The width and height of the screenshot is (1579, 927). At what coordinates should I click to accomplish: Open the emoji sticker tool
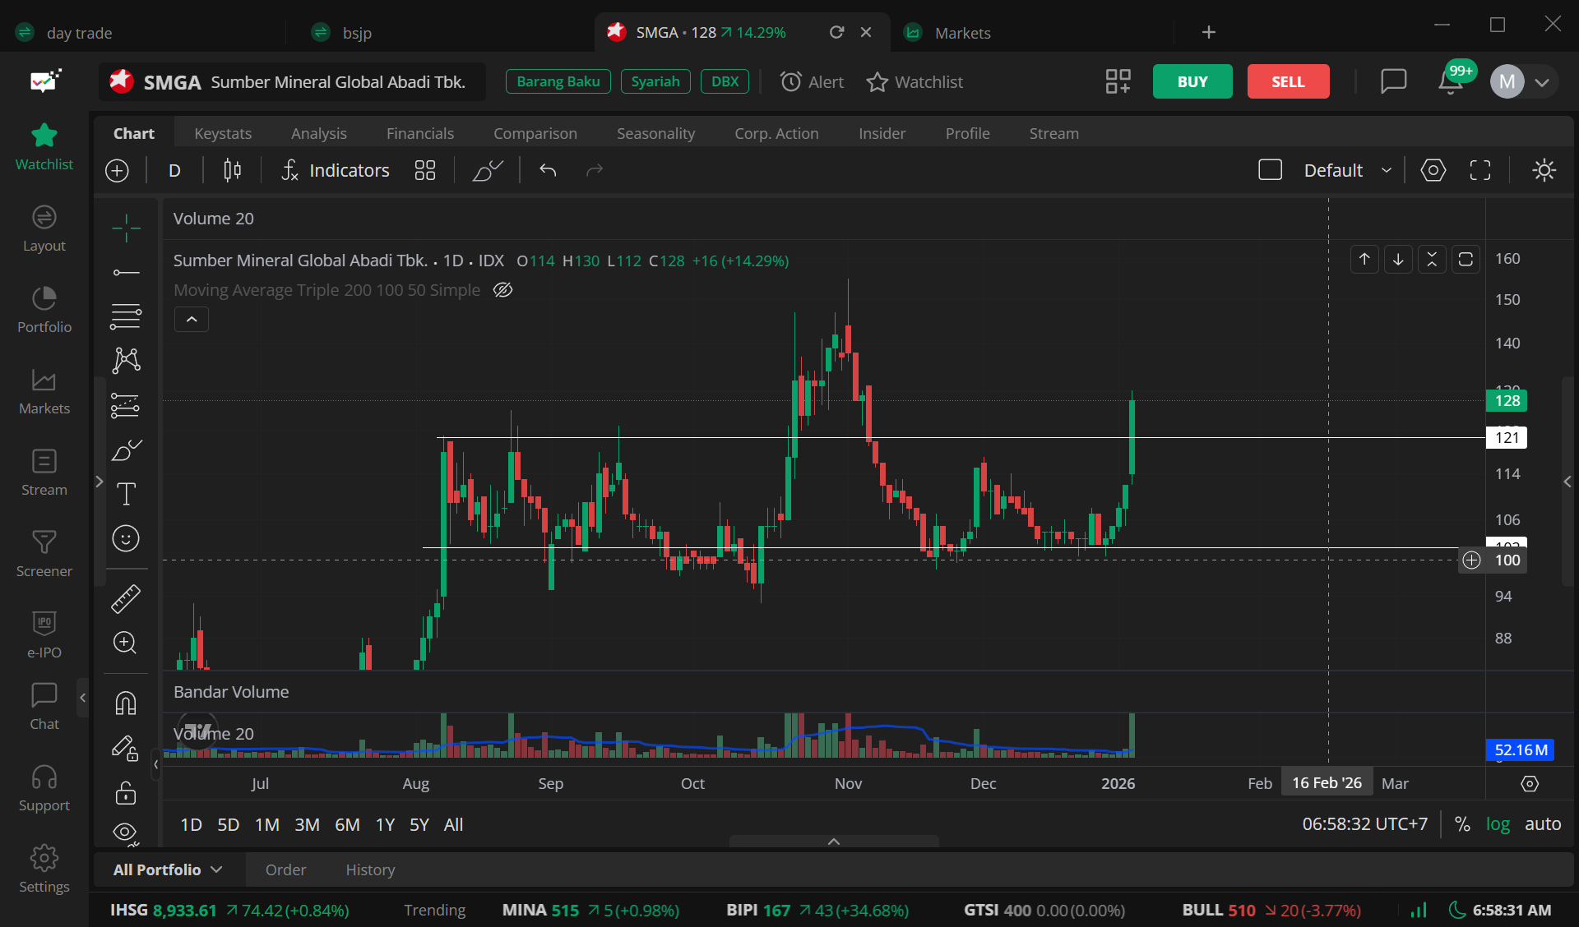(126, 538)
